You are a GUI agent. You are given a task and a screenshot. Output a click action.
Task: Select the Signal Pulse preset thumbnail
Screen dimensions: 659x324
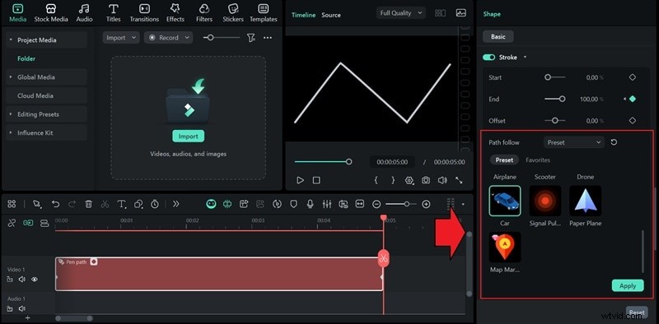tap(545, 201)
